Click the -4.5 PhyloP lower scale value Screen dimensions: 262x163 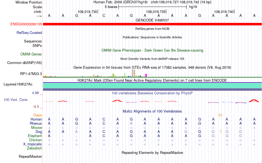[x=36, y=107]
